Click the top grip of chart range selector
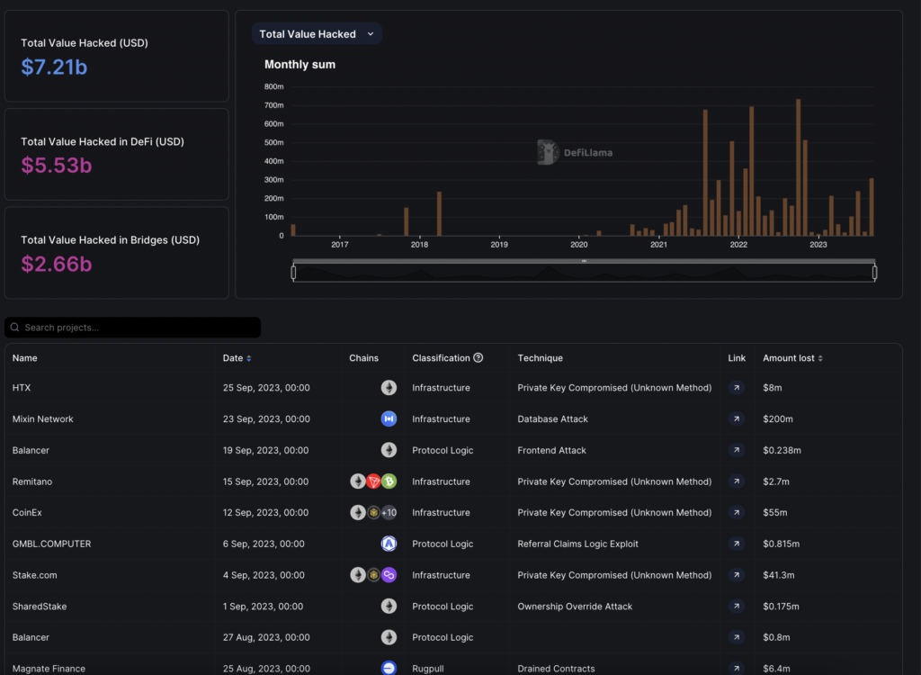921x675 pixels. pos(584,260)
